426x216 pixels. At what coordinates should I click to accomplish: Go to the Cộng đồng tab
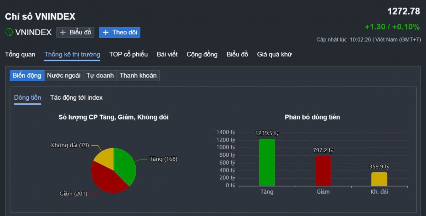pyautogui.click(x=202, y=54)
